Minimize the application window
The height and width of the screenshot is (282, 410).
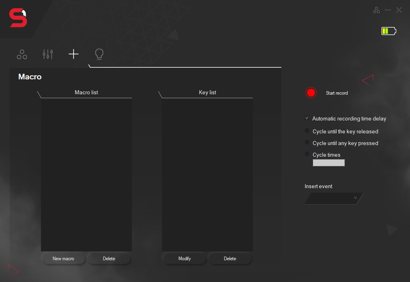(387, 10)
